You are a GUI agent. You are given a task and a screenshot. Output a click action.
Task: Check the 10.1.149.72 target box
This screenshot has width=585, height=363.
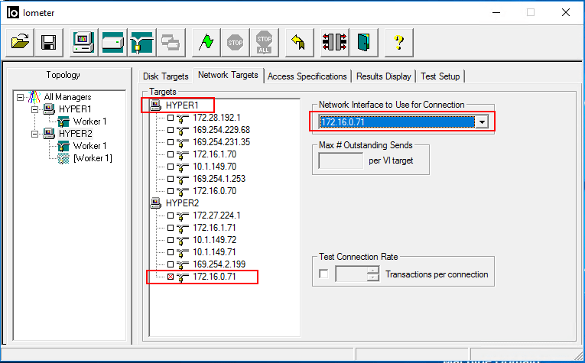pos(171,240)
